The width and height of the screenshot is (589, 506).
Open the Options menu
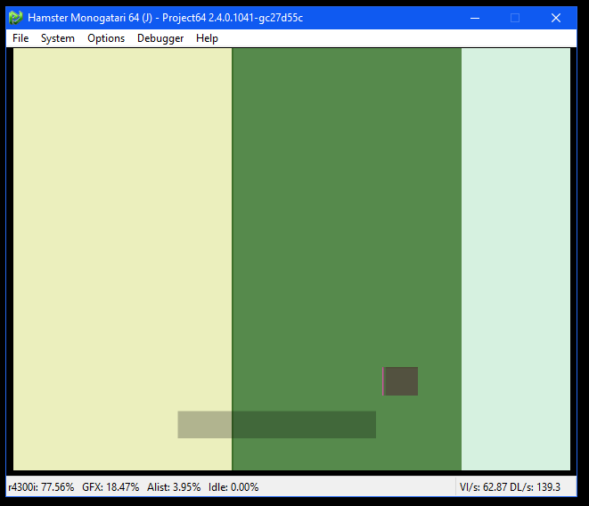pos(106,38)
